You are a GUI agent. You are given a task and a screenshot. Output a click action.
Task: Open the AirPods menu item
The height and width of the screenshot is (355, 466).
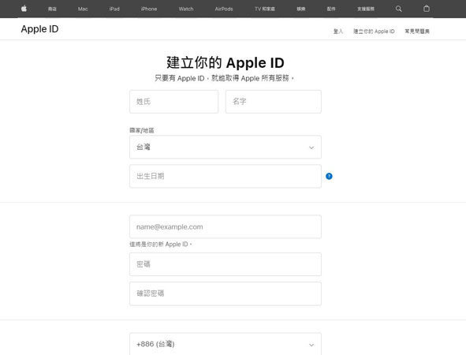(x=224, y=9)
